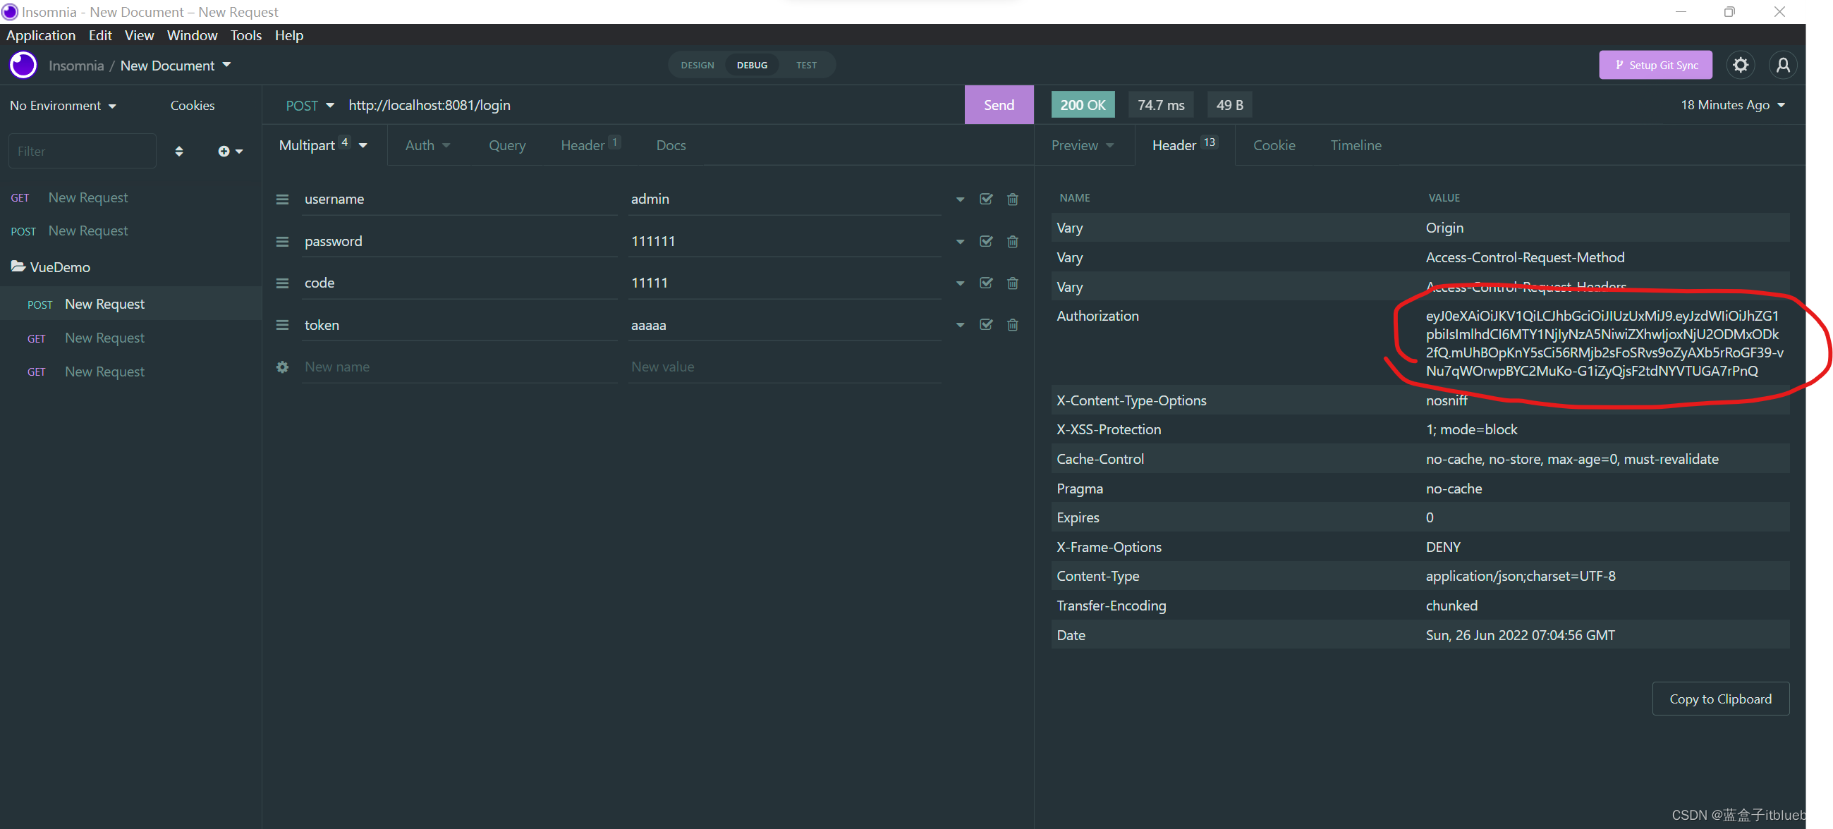Open the Tools menu
Image resolution: width=1833 pixels, height=829 pixels.
[x=245, y=35]
